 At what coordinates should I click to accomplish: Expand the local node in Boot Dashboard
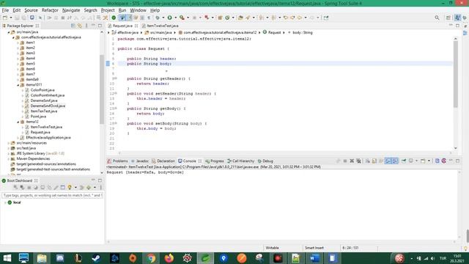click(x=5, y=202)
